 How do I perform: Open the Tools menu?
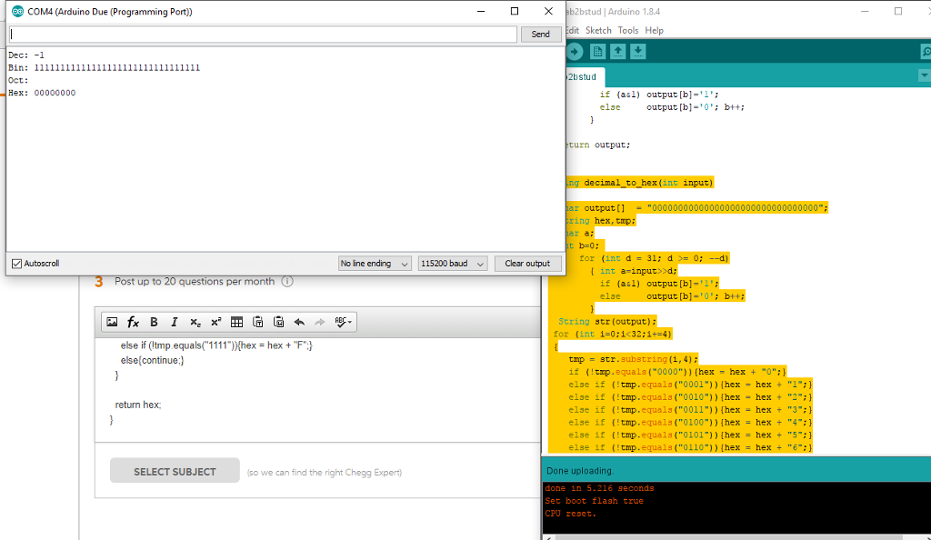(628, 30)
